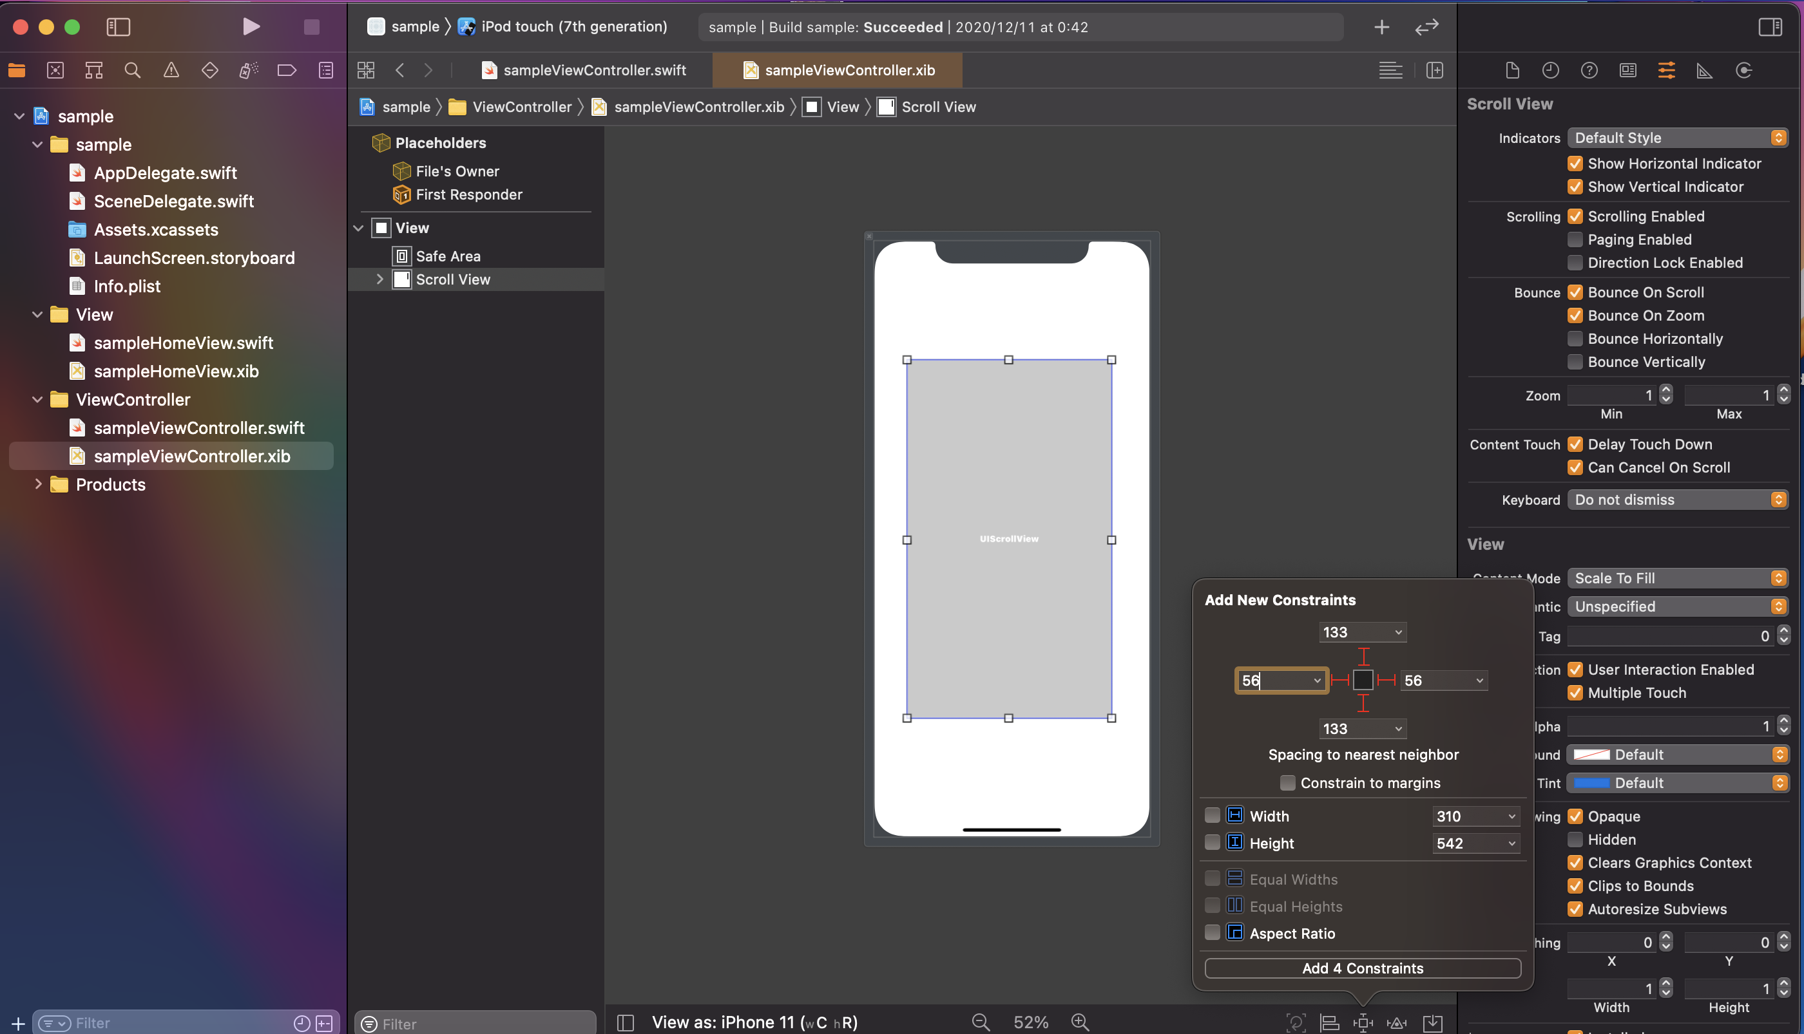Show the Quick Help inspector

click(1589, 70)
